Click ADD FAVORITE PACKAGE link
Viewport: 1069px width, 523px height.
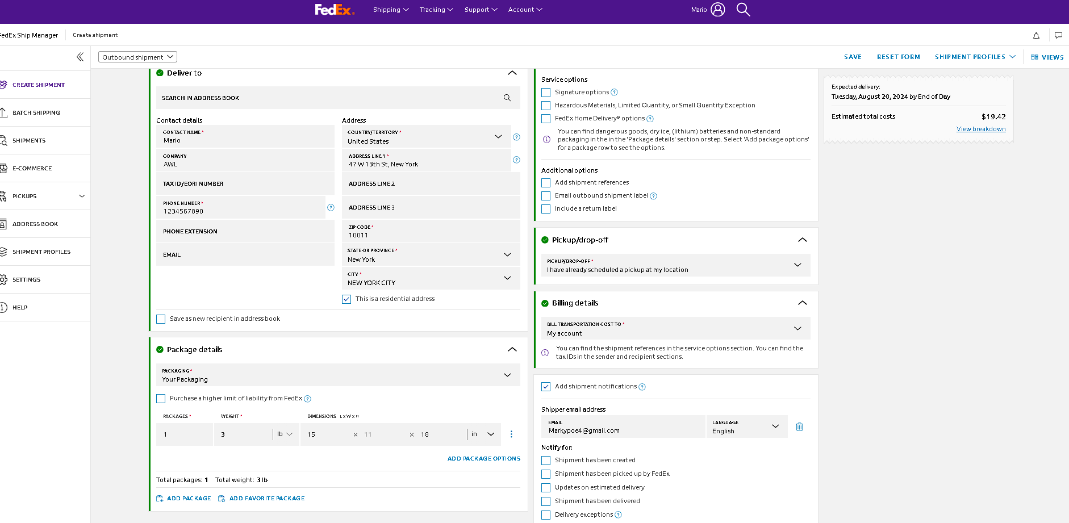[x=267, y=499]
